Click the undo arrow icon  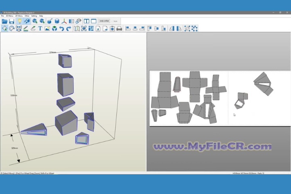[61, 29]
